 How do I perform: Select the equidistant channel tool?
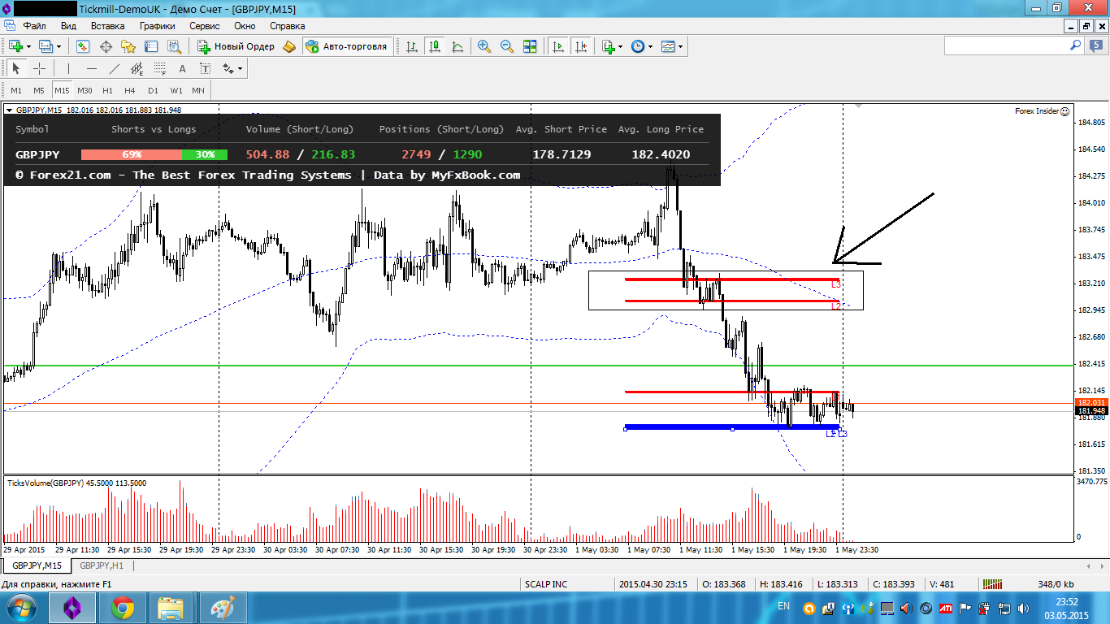point(137,69)
